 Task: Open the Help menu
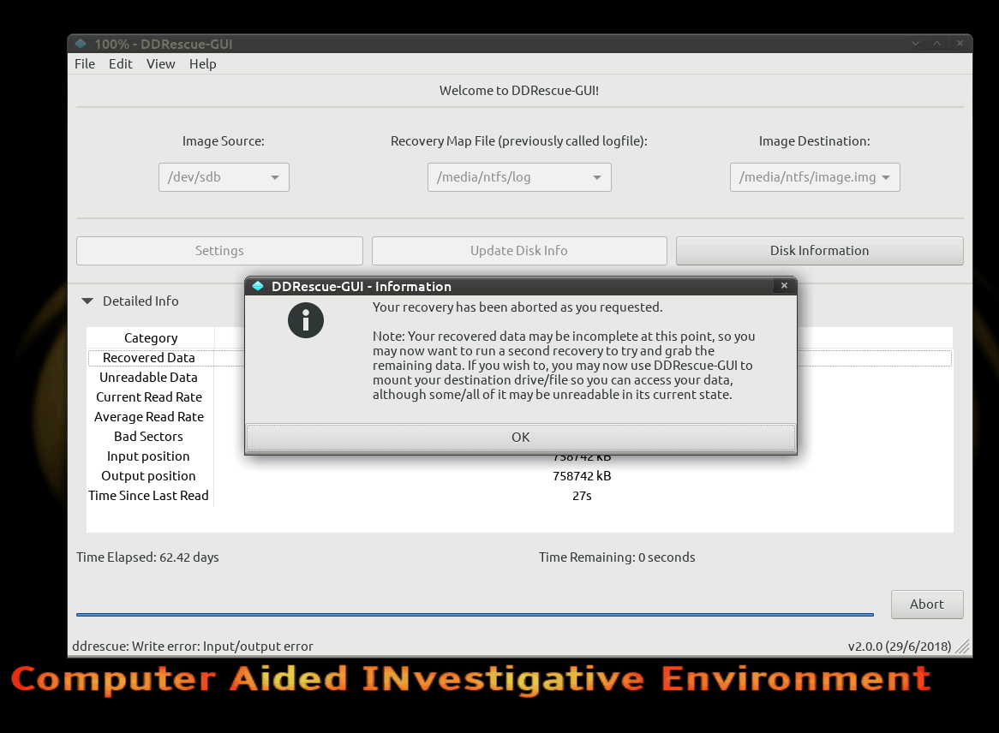tap(202, 63)
